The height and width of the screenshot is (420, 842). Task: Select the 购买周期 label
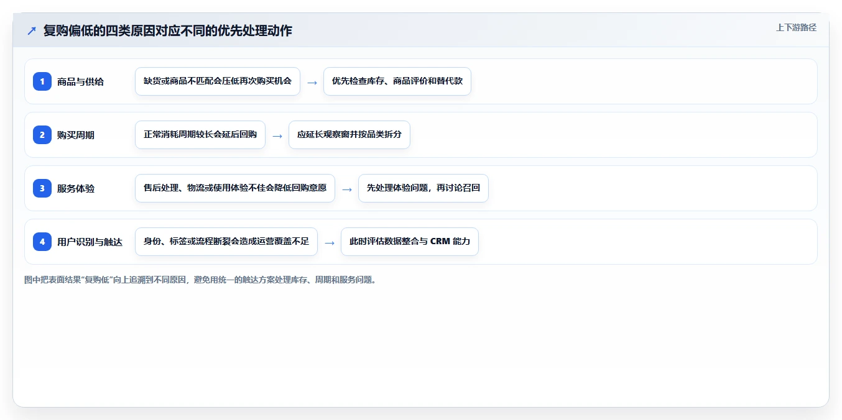tap(76, 135)
